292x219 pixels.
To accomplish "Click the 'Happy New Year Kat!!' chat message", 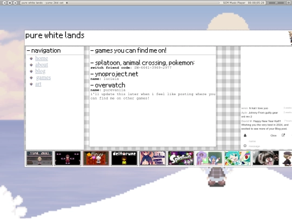I will [x=267, y=121].
